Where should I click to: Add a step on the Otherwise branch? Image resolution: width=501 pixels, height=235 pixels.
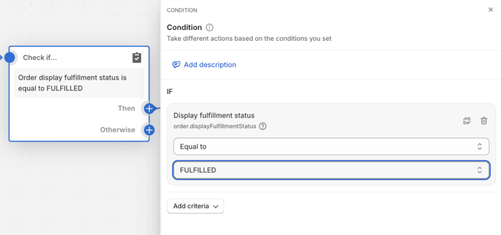(149, 130)
